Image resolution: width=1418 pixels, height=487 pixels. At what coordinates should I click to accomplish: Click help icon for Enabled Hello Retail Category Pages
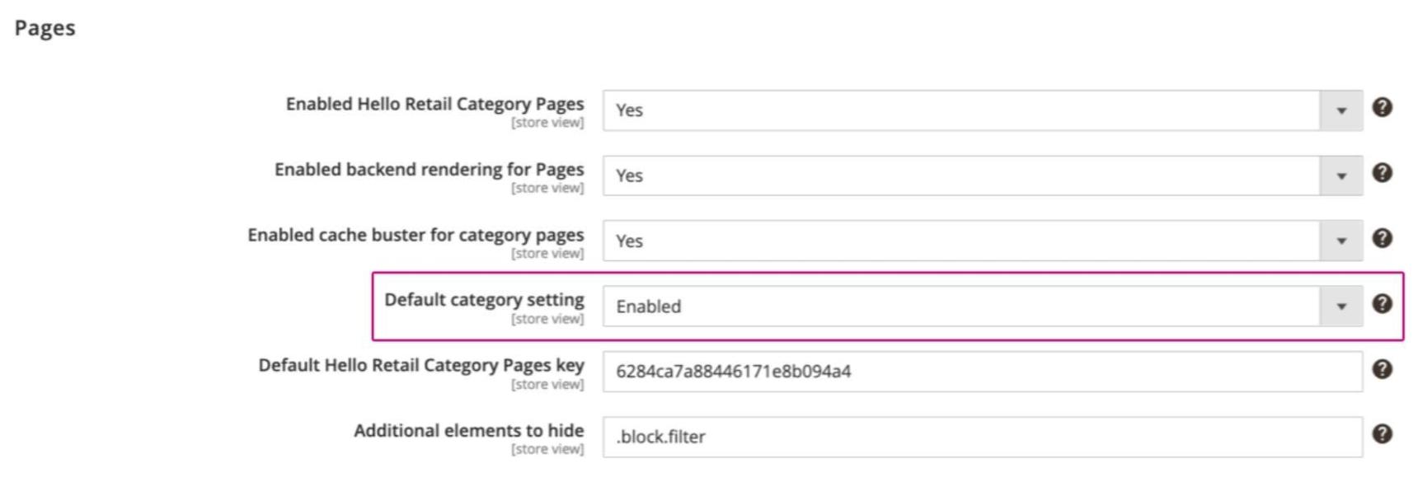click(x=1382, y=107)
